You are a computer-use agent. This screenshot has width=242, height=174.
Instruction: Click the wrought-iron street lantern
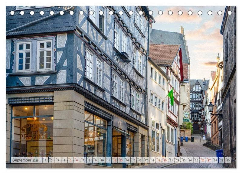pyautogui.click(x=211, y=107)
